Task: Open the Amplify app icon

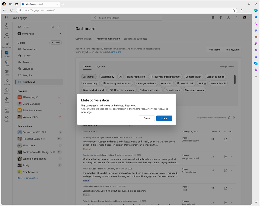Action: coord(7,36)
